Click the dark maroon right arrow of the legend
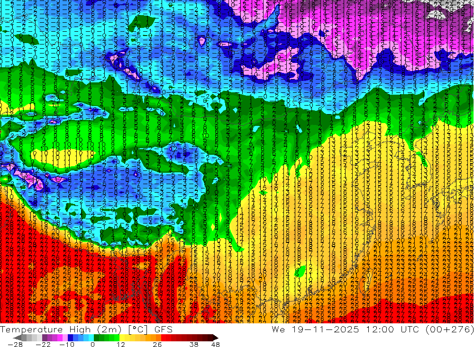 [215, 338]
